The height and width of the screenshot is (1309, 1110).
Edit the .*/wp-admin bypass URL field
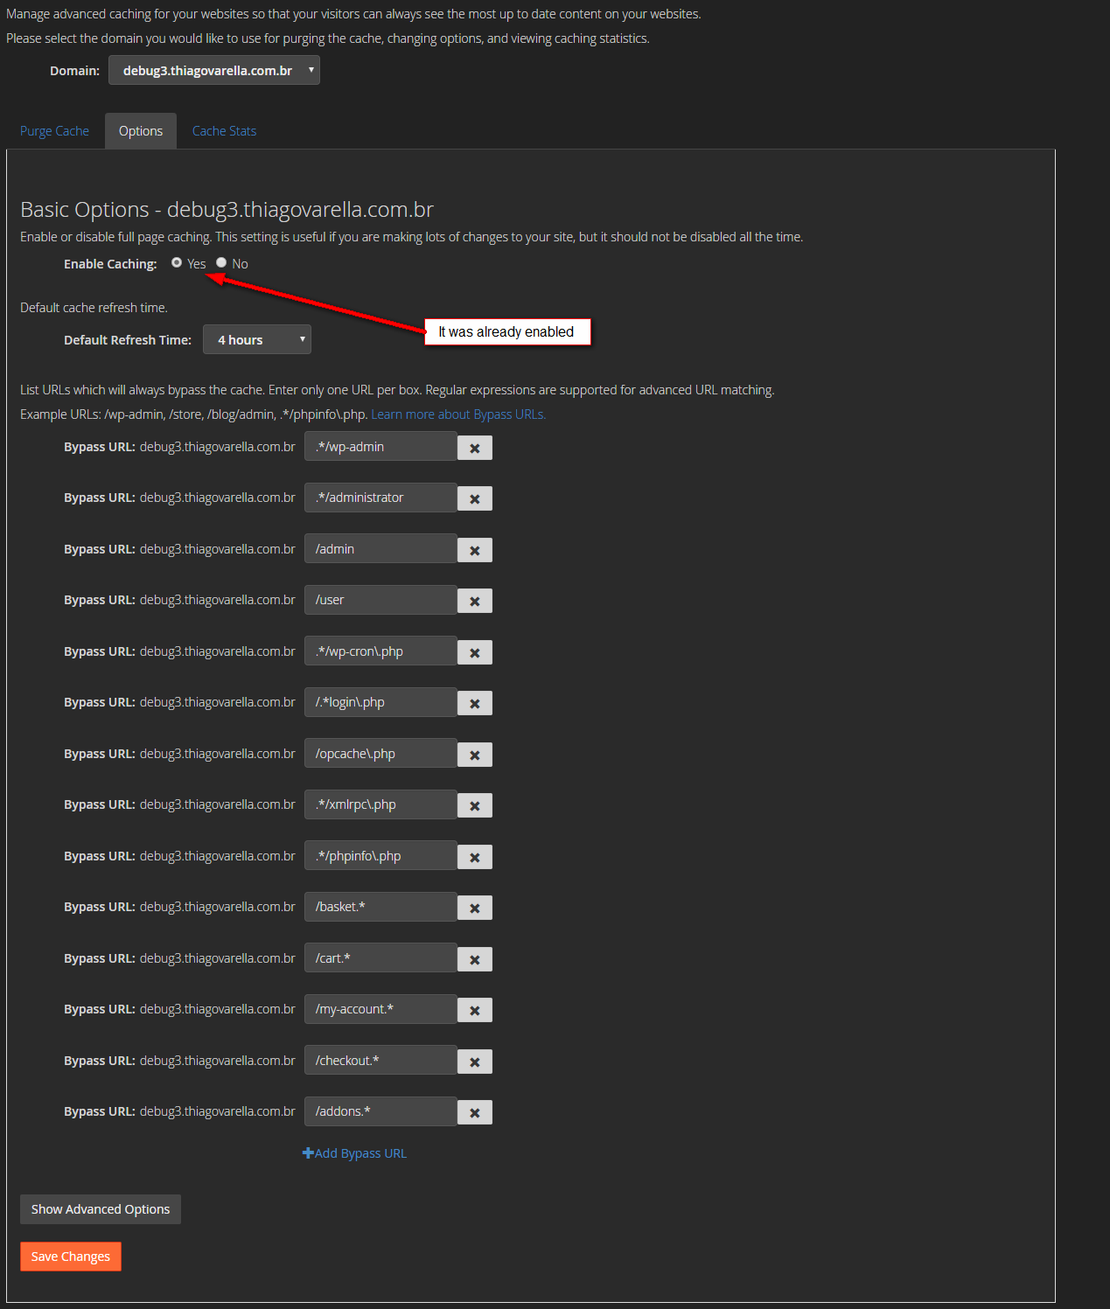(x=380, y=447)
